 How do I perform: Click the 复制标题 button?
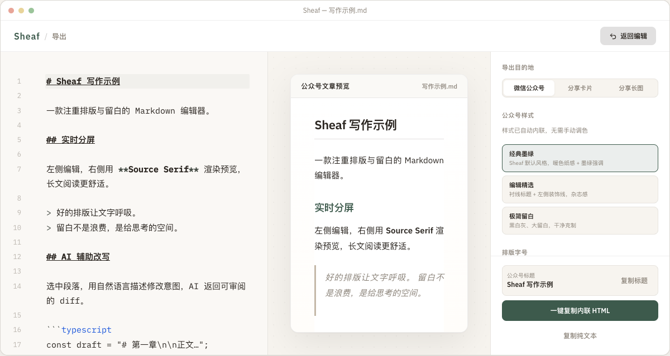point(634,280)
